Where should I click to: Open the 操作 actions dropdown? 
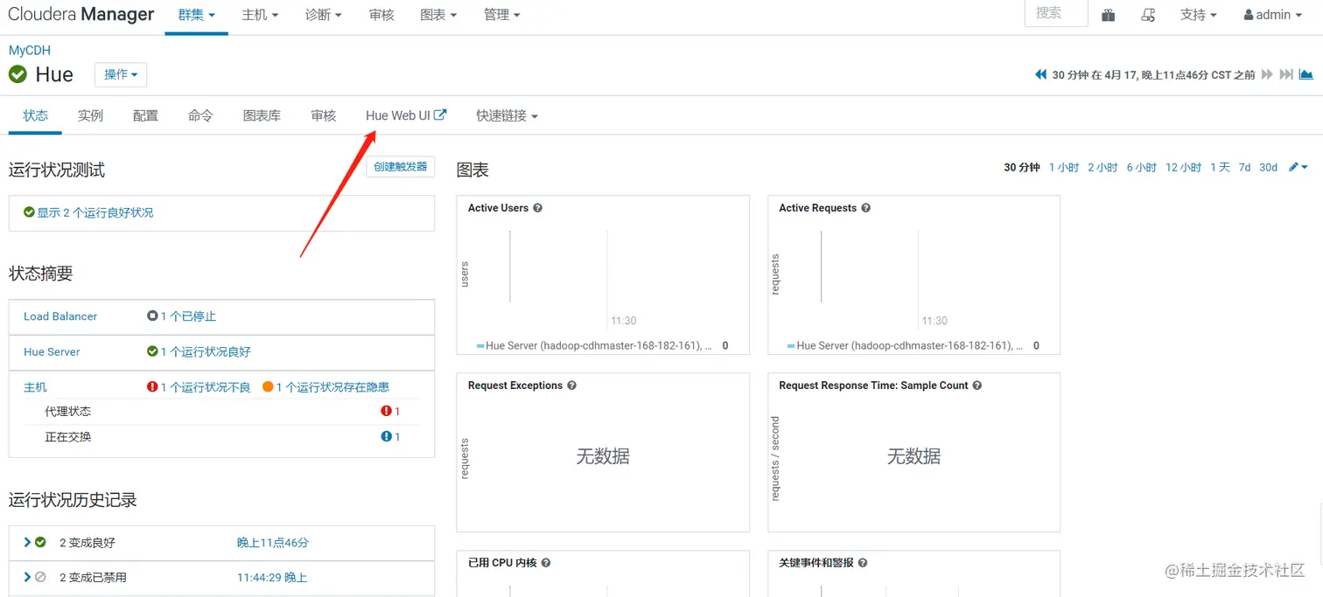(121, 74)
